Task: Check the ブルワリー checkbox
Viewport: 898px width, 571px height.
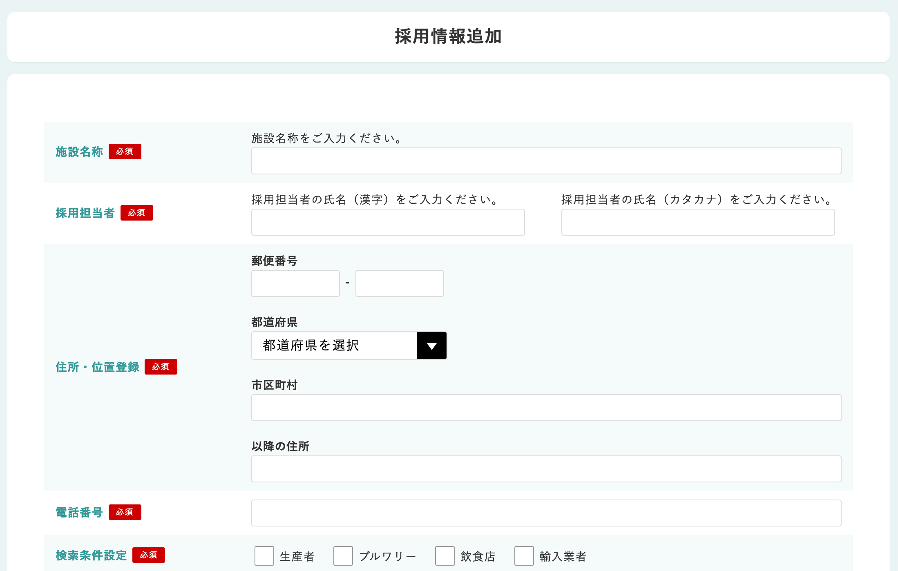Action: 343,556
